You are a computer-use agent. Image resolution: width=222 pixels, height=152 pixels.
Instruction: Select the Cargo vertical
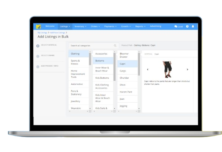(x=128, y=71)
